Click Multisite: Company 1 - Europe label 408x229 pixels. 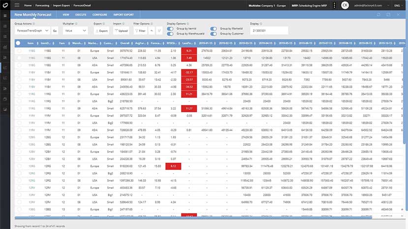pyautogui.click(x=267, y=5)
